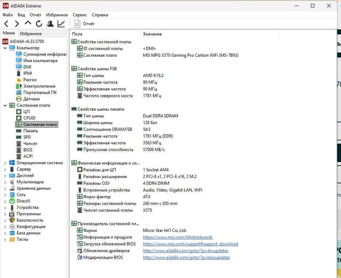The height and width of the screenshot is (278, 341).
Task: Expand the DirectX node
Action: coord(5,201)
